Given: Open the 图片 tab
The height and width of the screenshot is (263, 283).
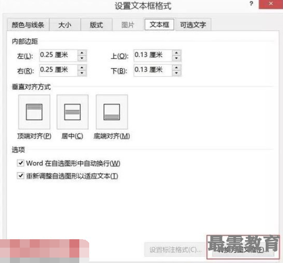Looking at the screenshot, I should point(128,25).
